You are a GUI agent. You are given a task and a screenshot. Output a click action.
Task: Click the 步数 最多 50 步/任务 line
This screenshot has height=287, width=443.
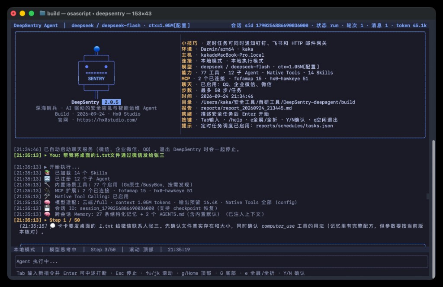tap(211, 90)
